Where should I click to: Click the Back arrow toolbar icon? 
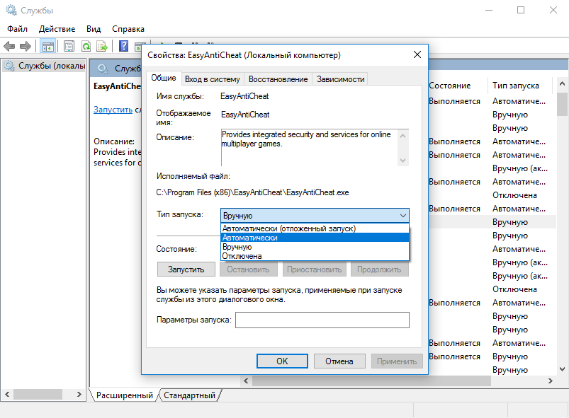(x=9, y=46)
